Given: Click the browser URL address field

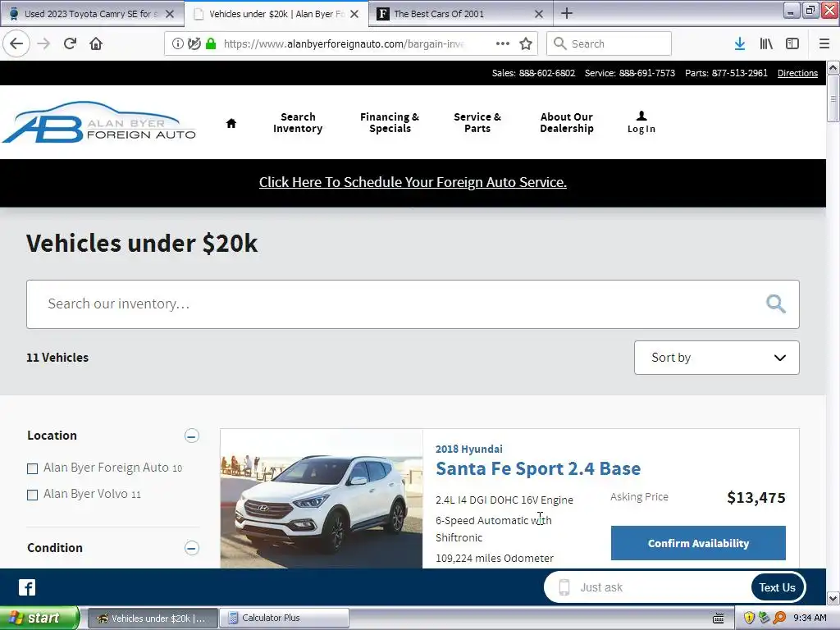Looking at the screenshot, I should tap(344, 43).
